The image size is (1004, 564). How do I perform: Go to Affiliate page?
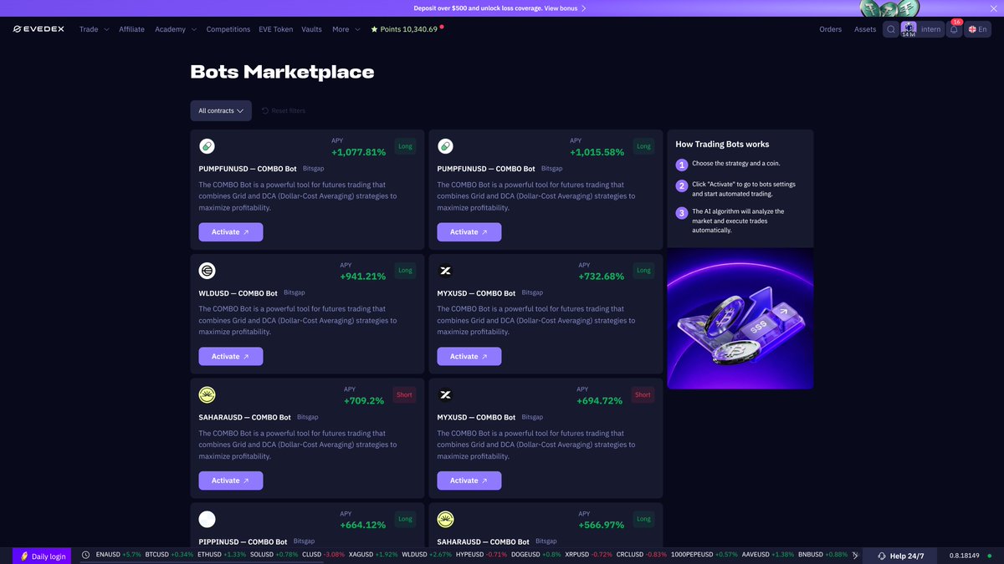click(x=131, y=29)
